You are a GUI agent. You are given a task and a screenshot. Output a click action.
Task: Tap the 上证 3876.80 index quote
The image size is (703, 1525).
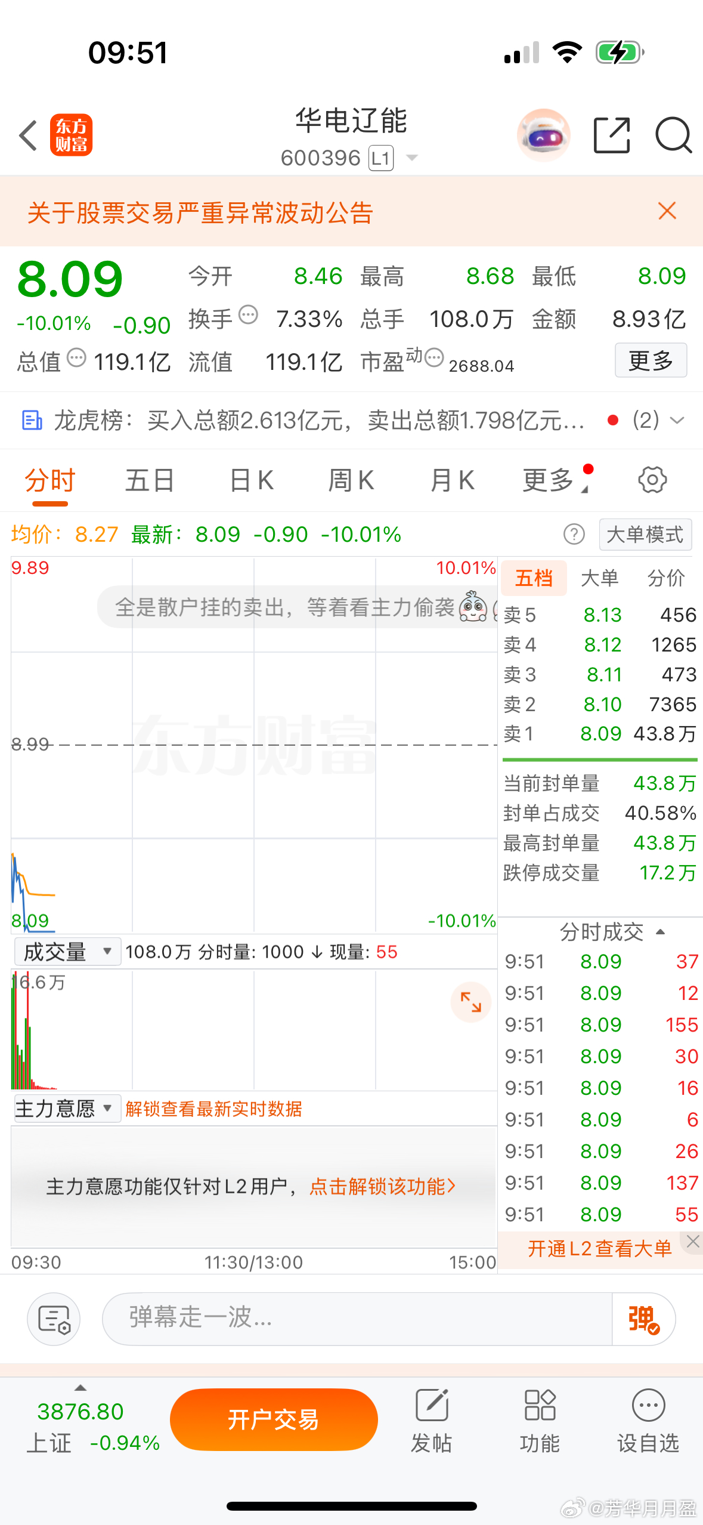(92, 1427)
